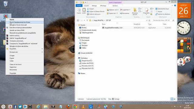Select Groupe résidentiel in navigation pane
The width and height of the screenshot is (194, 109).
pyautogui.click(x=86, y=53)
